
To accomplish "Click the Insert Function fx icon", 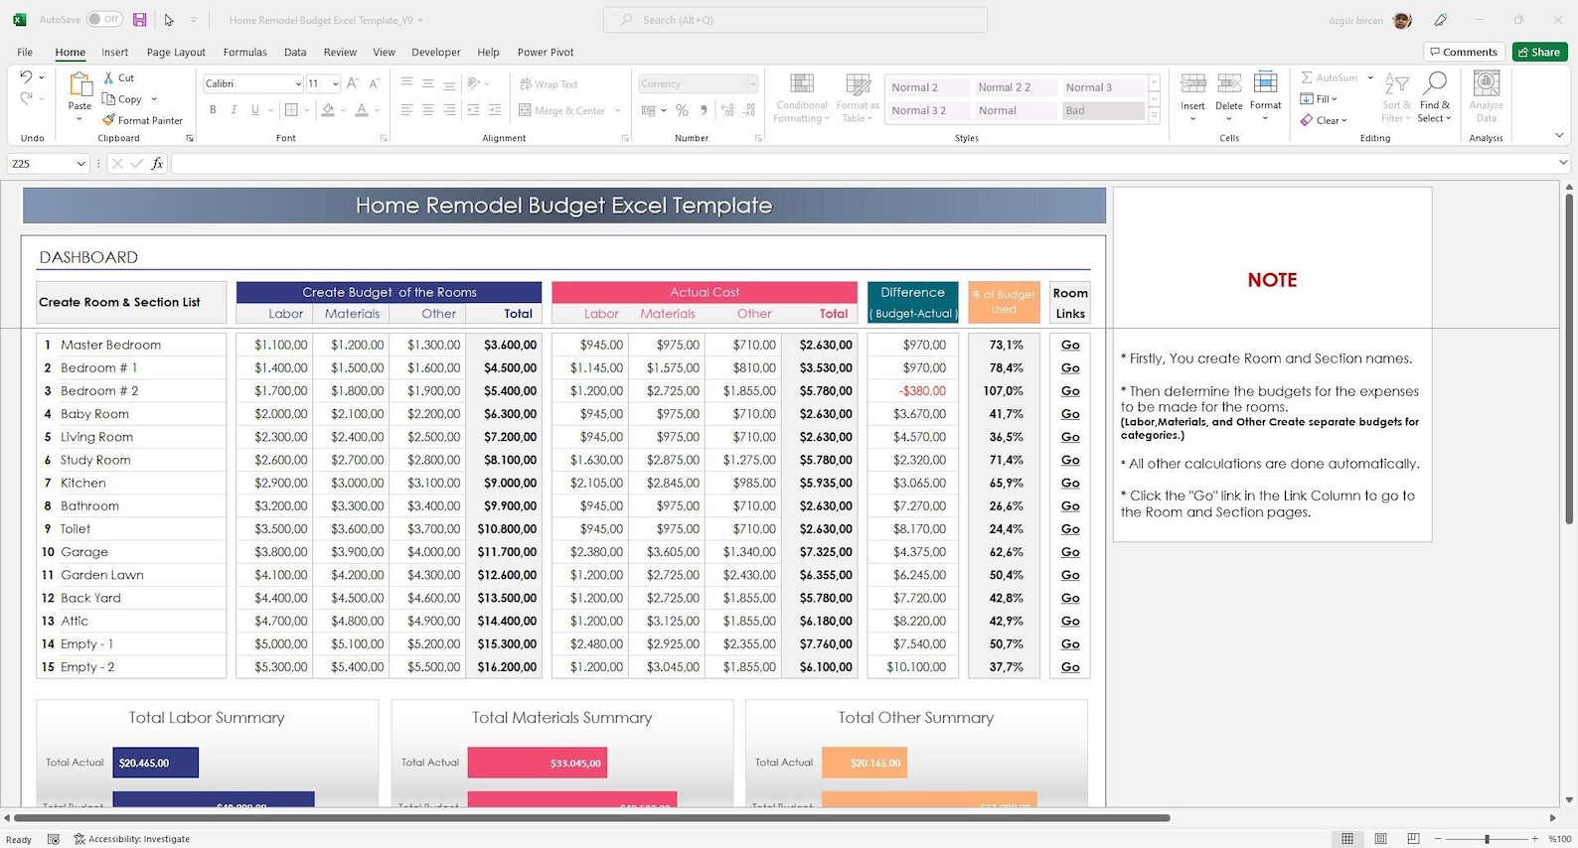I will (157, 164).
